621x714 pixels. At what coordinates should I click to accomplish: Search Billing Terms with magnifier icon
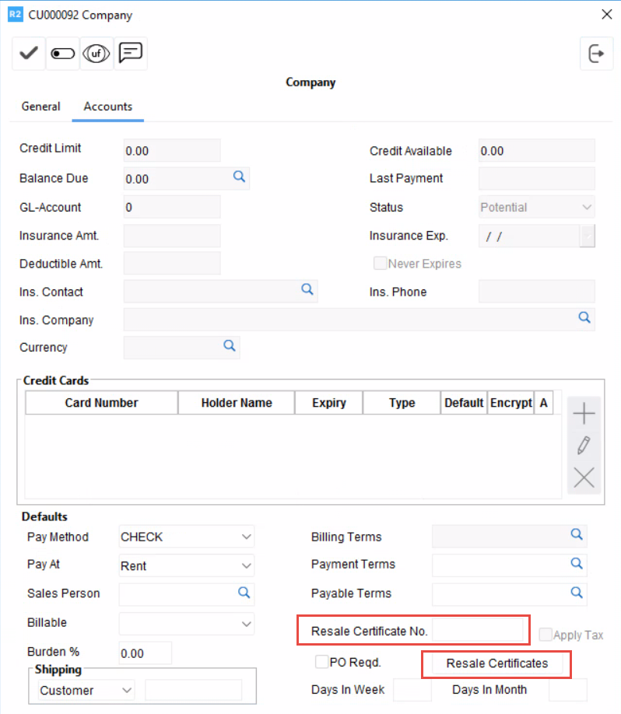[577, 534]
